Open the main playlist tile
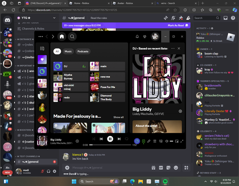Image resolution: width=239 pixels, height=186 pixels. click(108, 66)
